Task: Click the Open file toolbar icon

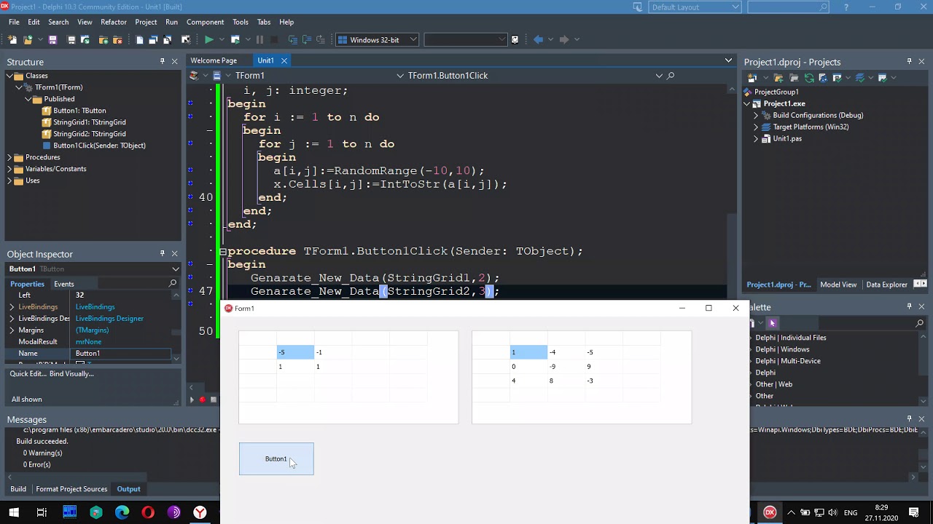Action: tap(28, 40)
